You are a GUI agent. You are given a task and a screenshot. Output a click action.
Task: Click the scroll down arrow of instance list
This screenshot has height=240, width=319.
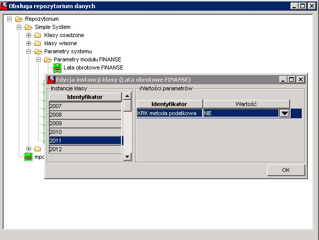[127, 156]
